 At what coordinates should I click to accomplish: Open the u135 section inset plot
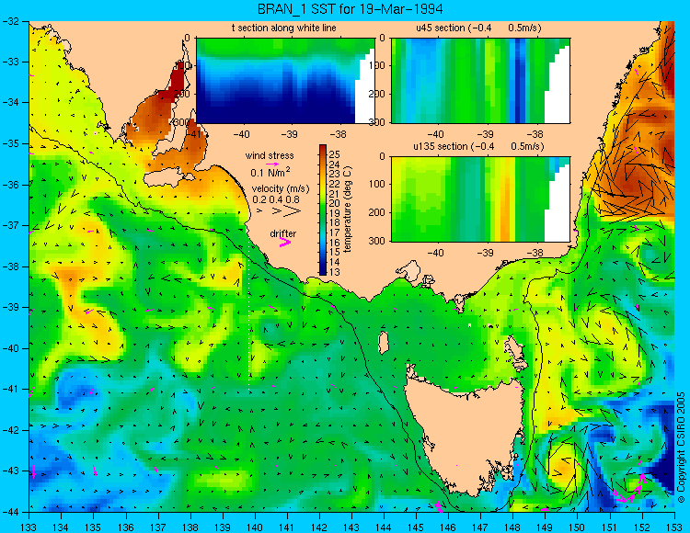coord(480,199)
